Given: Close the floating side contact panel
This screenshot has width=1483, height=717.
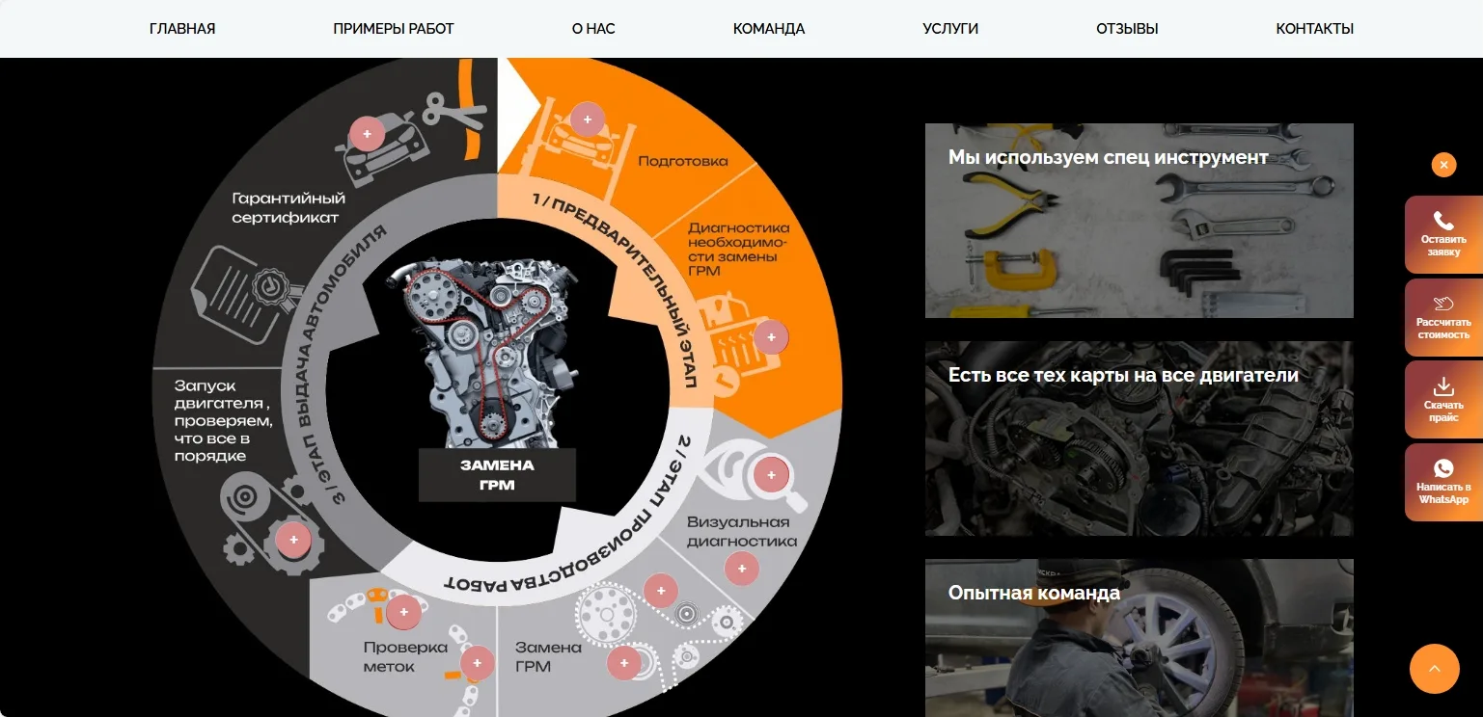Looking at the screenshot, I should click(1443, 165).
